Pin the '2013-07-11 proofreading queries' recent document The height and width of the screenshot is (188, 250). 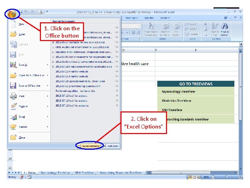click(x=117, y=86)
